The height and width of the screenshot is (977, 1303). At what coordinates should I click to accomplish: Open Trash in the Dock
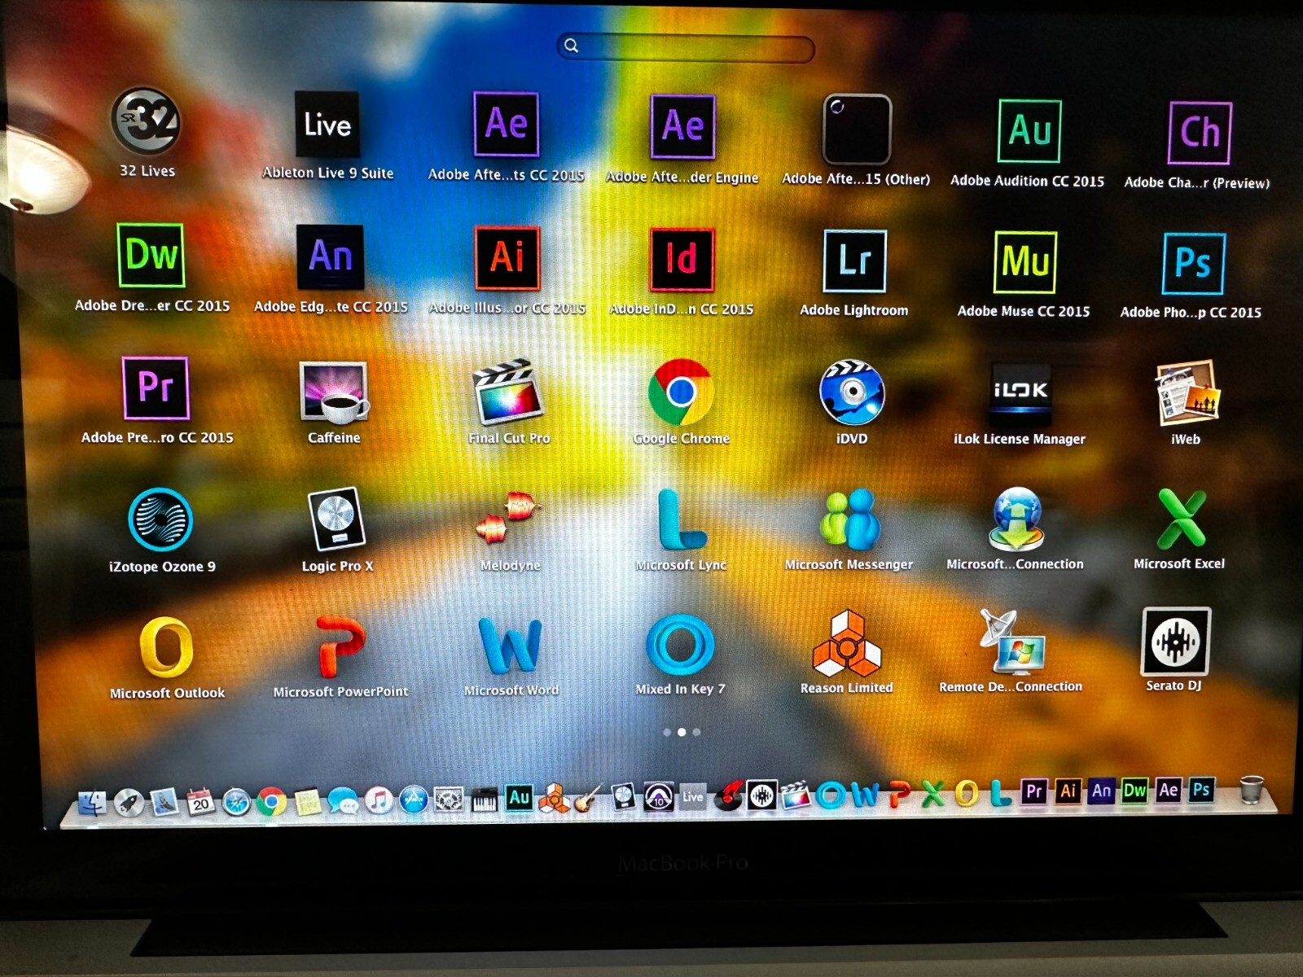(x=1251, y=790)
